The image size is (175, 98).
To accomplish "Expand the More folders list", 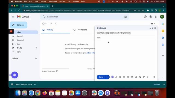I will 19,52.
